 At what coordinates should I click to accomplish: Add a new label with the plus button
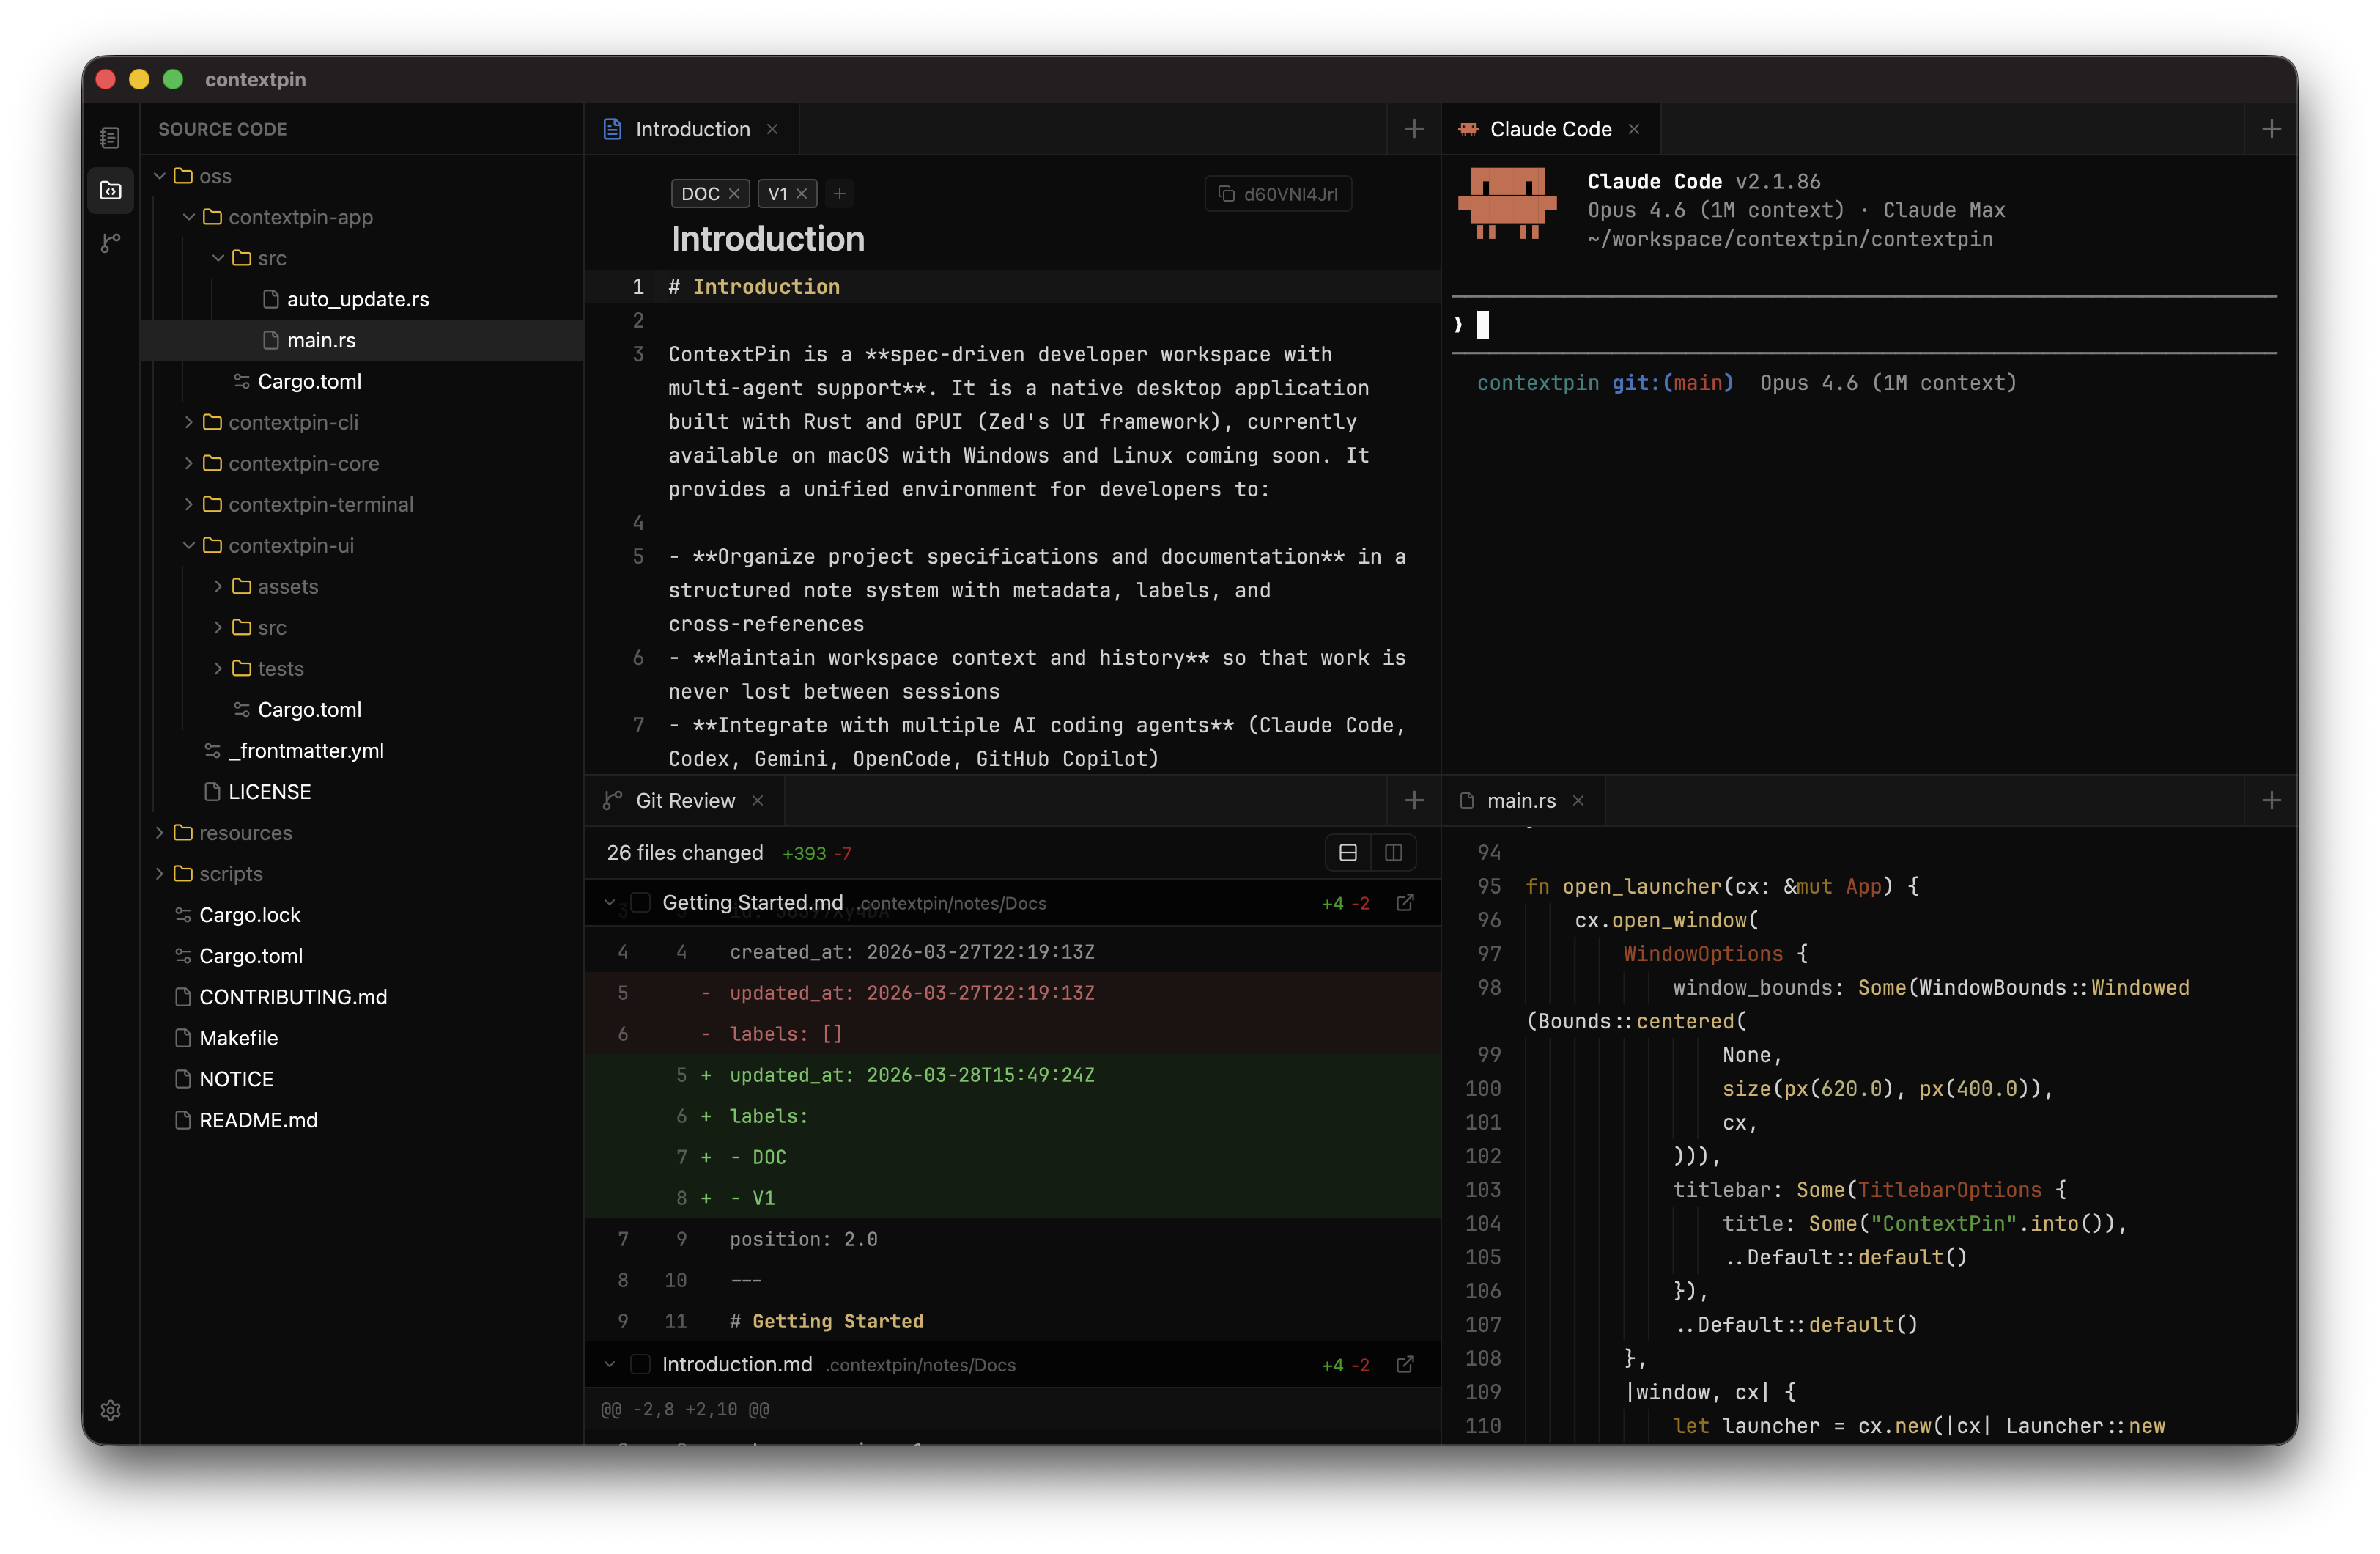pyautogui.click(x=839, y=193)
